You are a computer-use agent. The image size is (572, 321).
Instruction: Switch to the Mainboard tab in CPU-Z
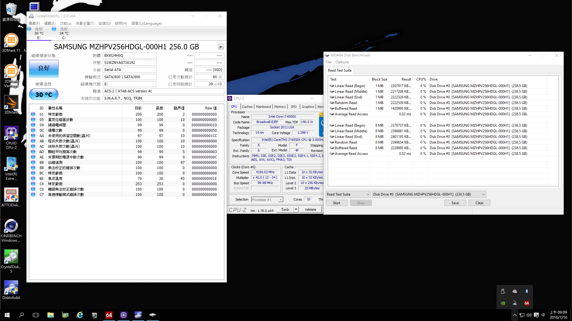263,107
